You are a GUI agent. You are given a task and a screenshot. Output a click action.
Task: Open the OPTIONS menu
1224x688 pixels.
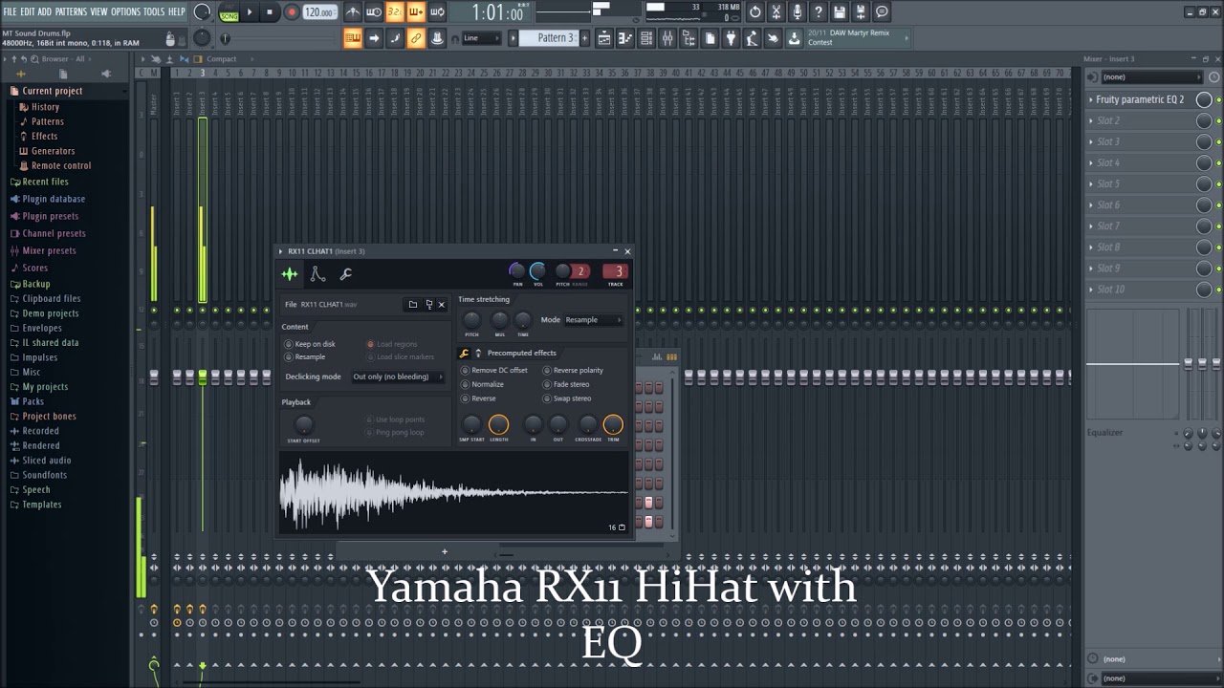pyautogui.click(x=125, y=11)
